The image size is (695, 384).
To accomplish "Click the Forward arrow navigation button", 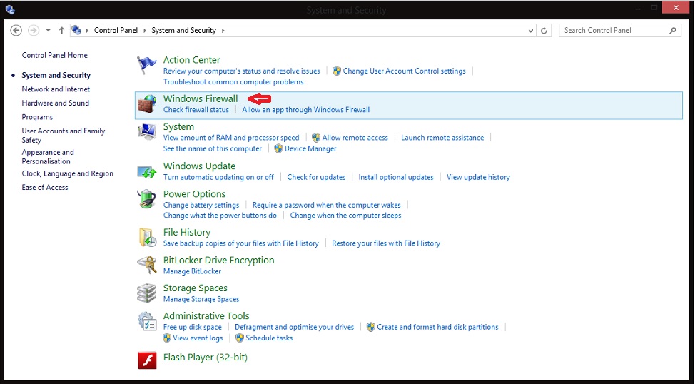I will 34,30.
